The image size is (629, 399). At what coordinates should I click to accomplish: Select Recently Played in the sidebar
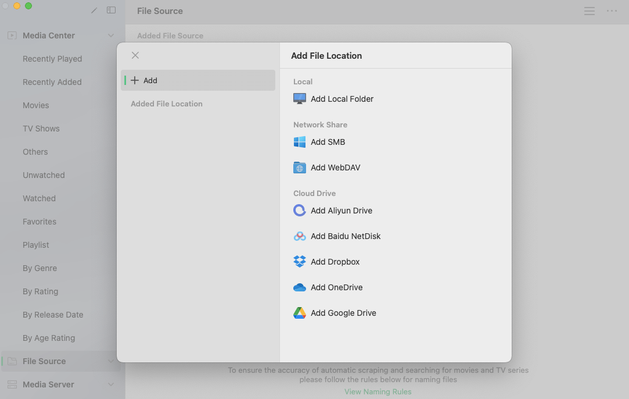tap(52, 59)
